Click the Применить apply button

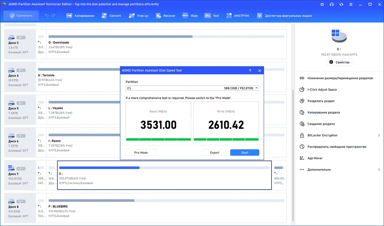[21, 16]
